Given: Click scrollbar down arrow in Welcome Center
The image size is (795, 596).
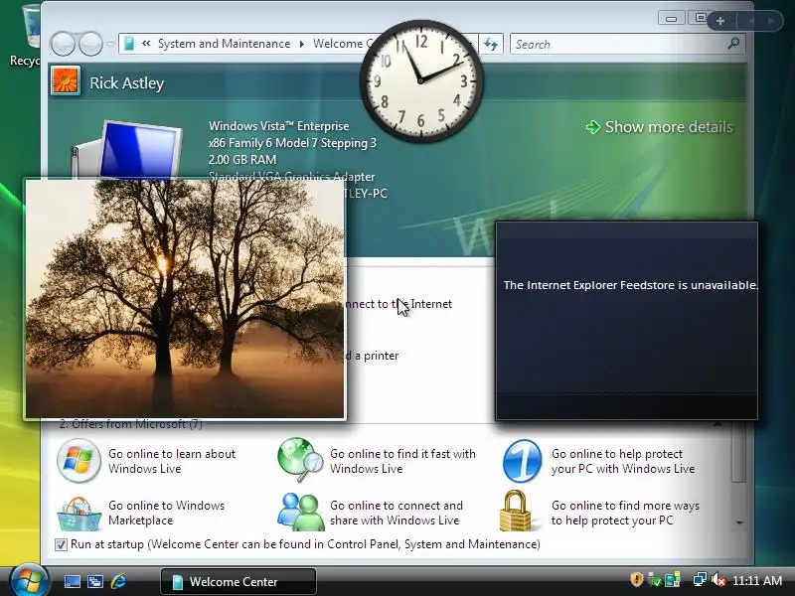Looking at the screenshot, I should pyautogui.click(x=739, y=522).
